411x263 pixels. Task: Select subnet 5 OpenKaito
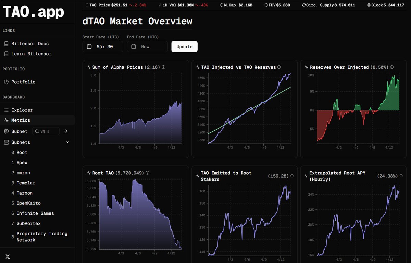(26, 203)
